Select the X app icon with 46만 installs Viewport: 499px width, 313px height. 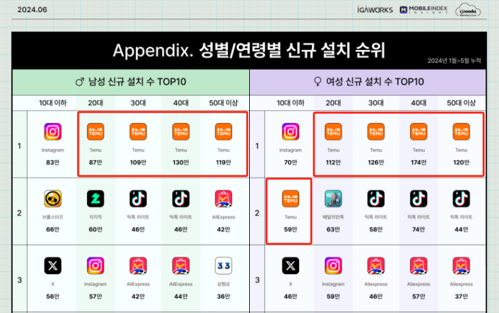[290, 266]
